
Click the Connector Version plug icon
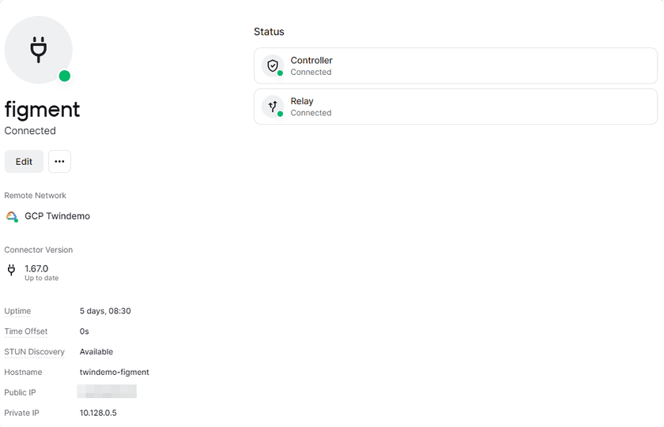coord(11,270)
